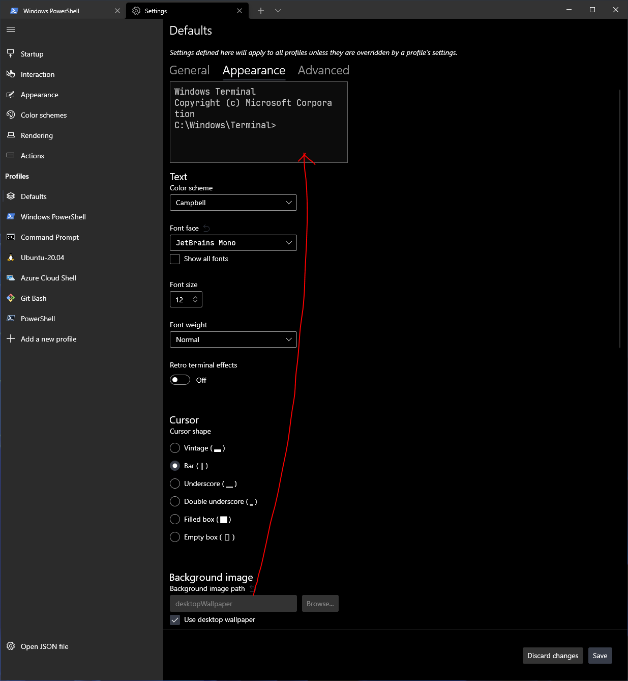The width and height of the screenshot is (628, 681).
Task: Uncheck Use desktop wallpaper checkbox
Action: point(175,619)
